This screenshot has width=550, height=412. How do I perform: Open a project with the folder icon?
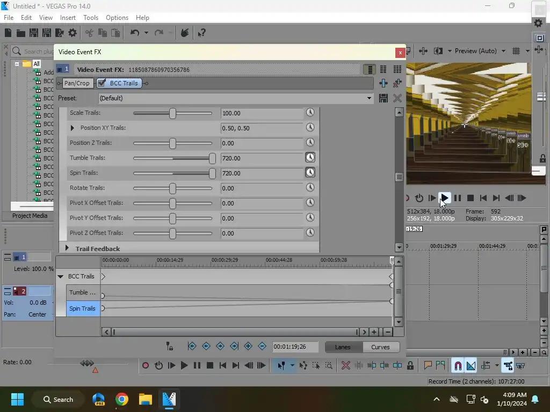(x=21, y=33)
